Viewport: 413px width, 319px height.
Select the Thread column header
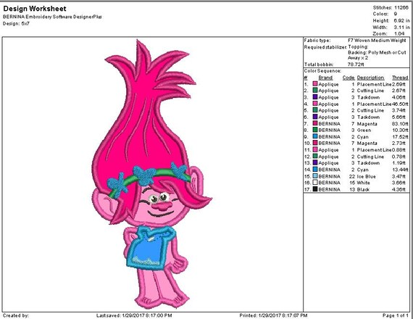[x=400, y=78]
